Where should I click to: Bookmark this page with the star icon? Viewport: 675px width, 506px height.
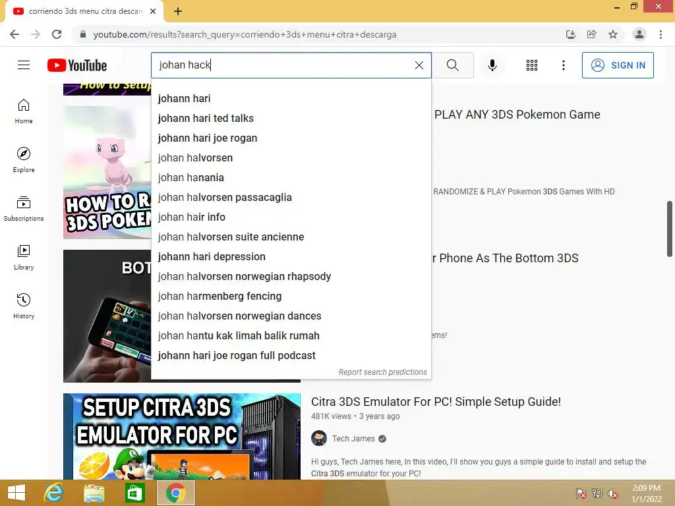[613, 34]
